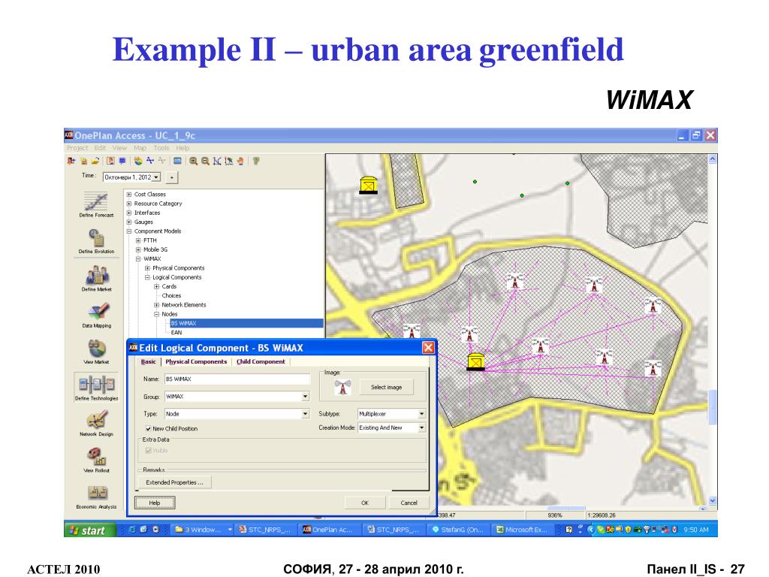
Task: Click the map vertical scrollbar up arrow
Action: (x=713, y=159)
